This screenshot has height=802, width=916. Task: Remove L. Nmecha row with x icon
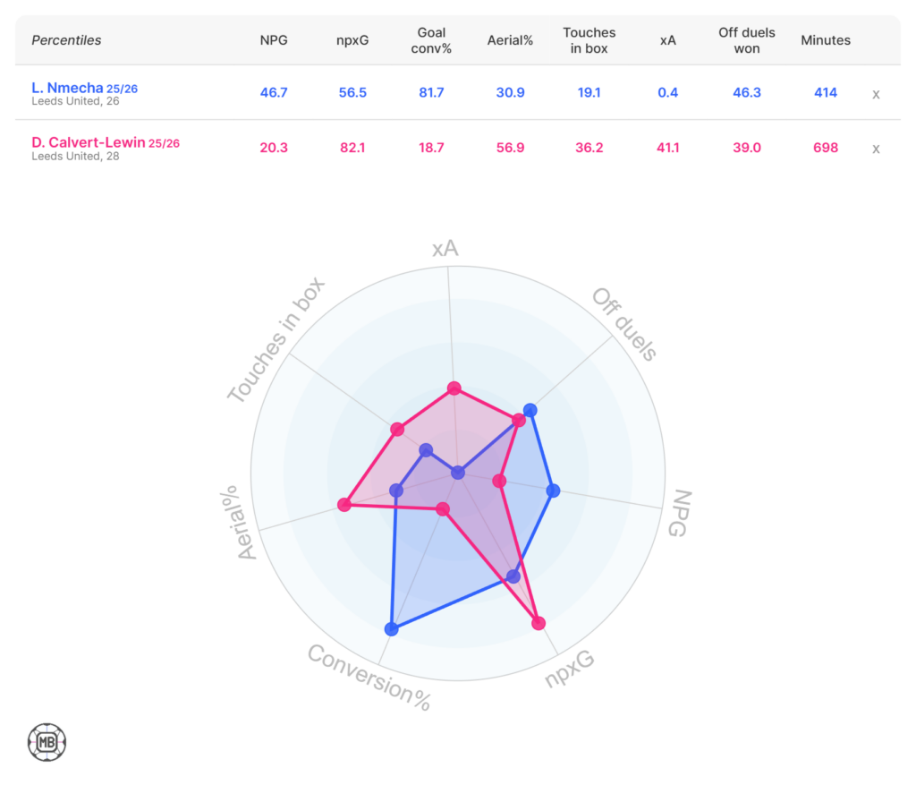click(876, 93)
